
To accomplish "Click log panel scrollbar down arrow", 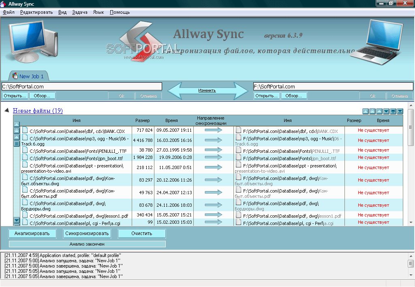I will pyautogui.click(x=411, y=276).
